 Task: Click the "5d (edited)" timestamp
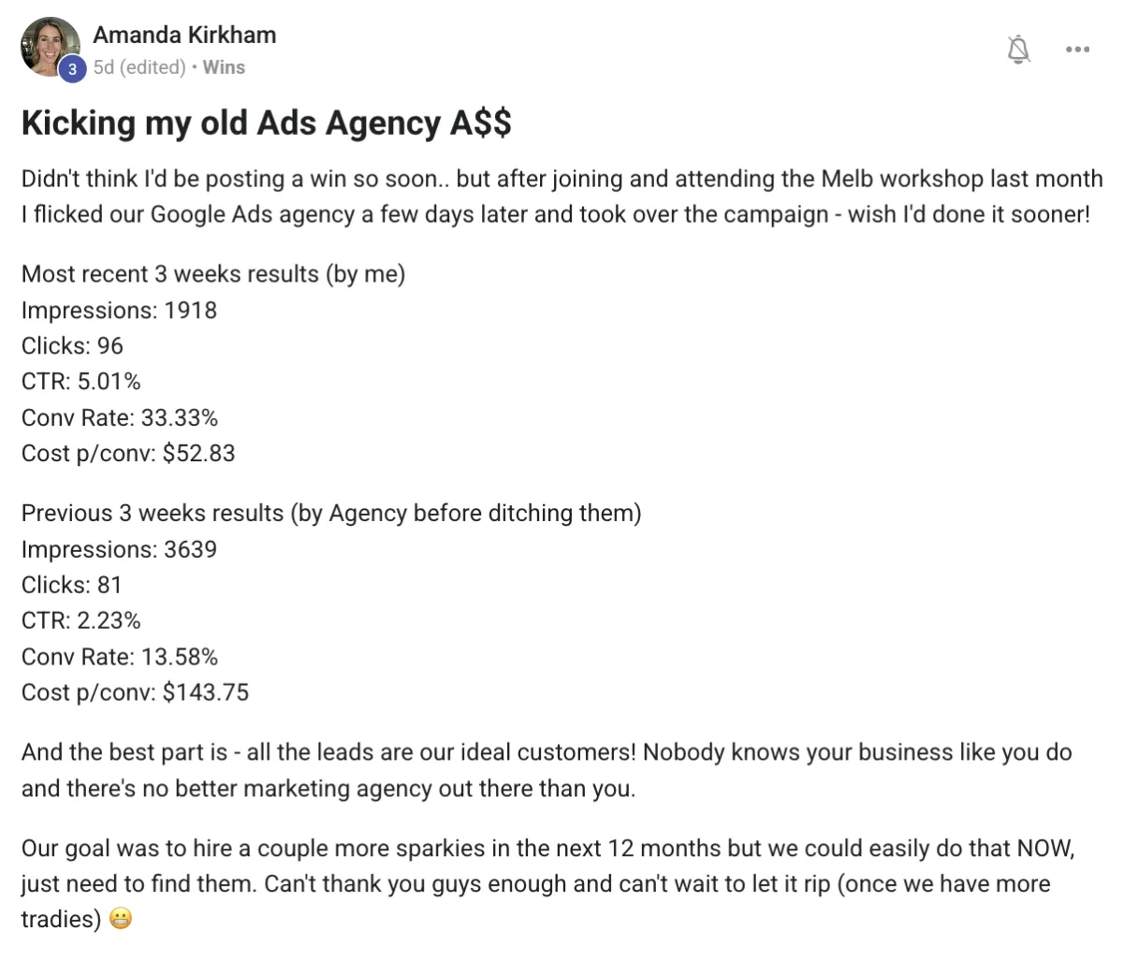(x=139, y=67)
